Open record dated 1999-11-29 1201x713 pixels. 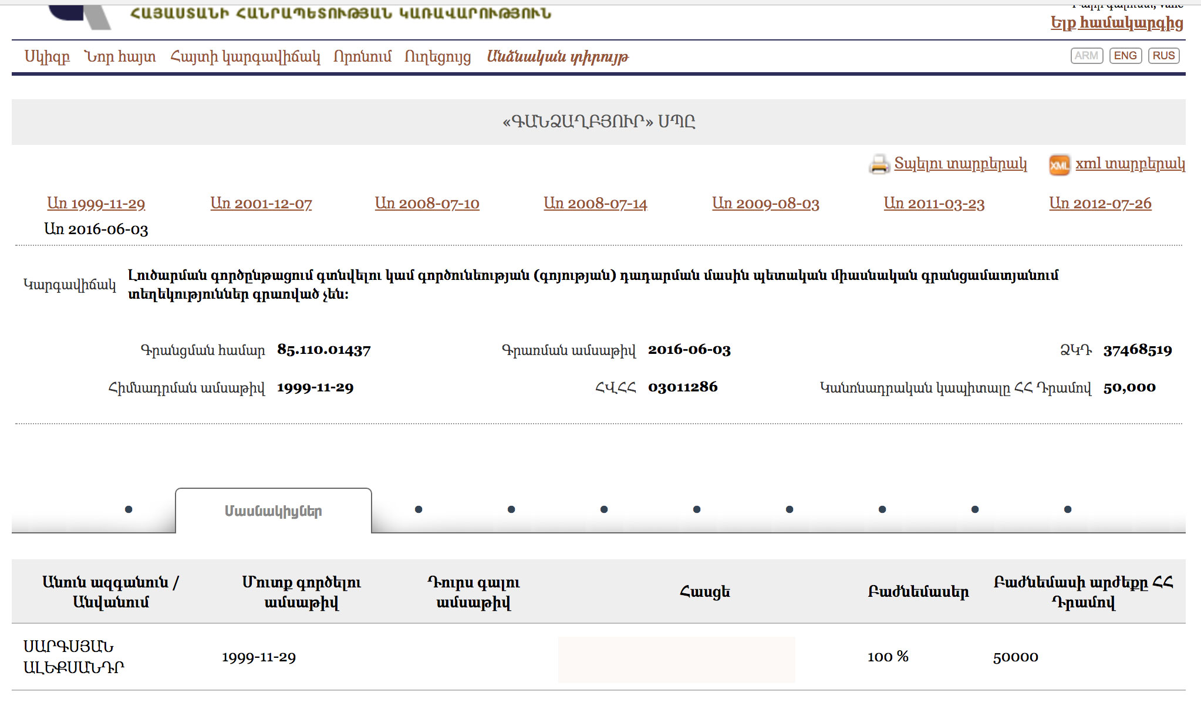(x=96, y=204)
